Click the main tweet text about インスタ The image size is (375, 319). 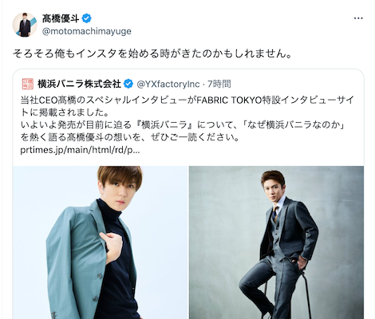152,54
